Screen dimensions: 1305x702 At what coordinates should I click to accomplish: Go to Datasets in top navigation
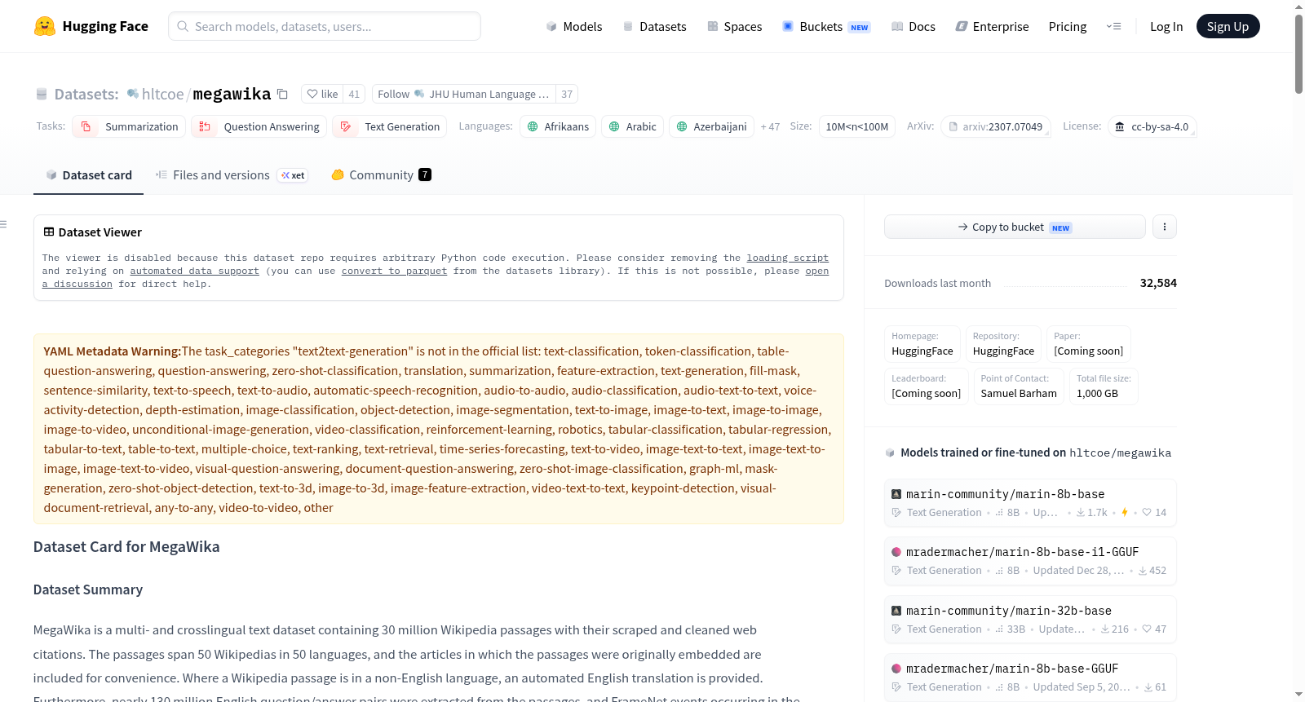point(654,26)
